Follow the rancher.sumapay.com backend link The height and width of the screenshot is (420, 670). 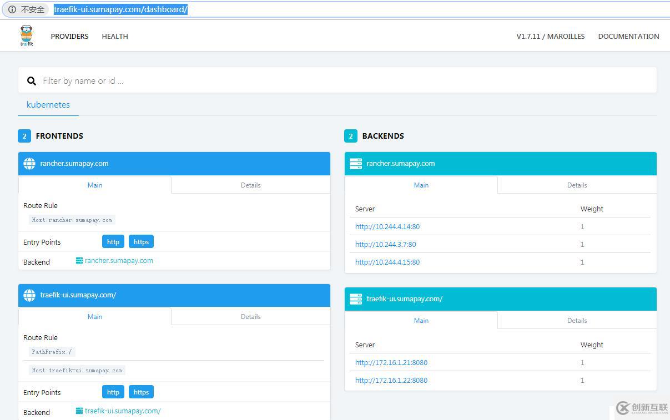tap(119, 260)
